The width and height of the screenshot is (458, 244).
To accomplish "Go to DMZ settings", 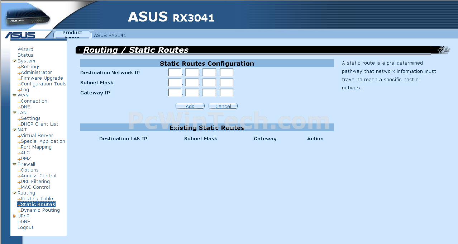I will 26,159.
